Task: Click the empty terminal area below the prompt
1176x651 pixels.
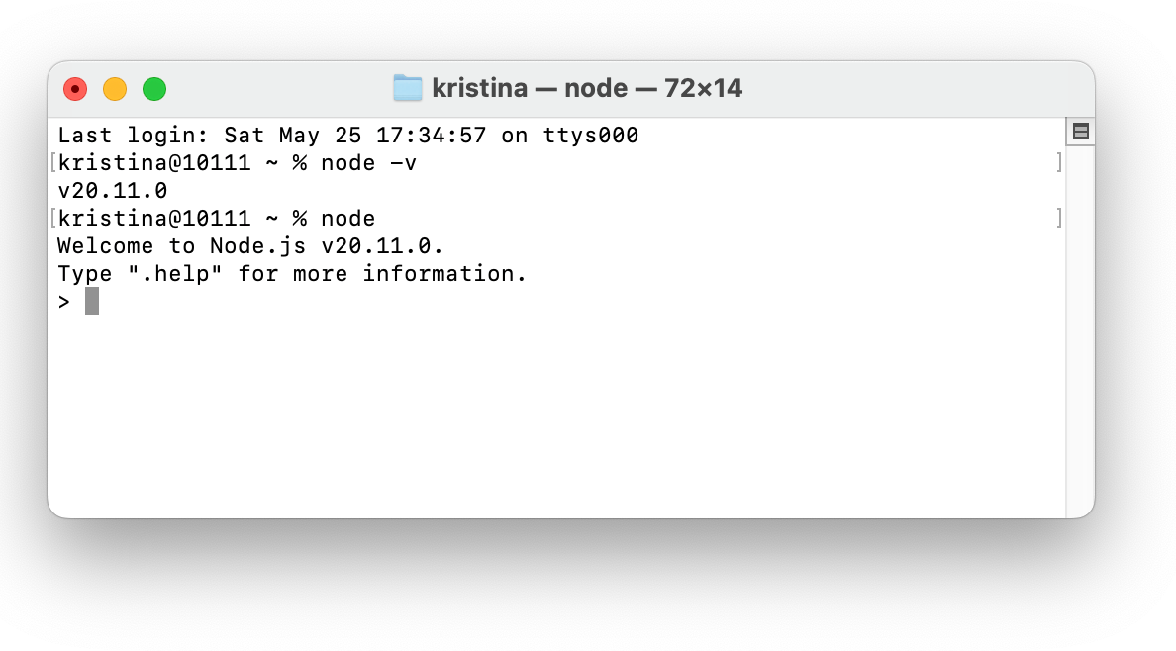Action: (x=554, y=416)
